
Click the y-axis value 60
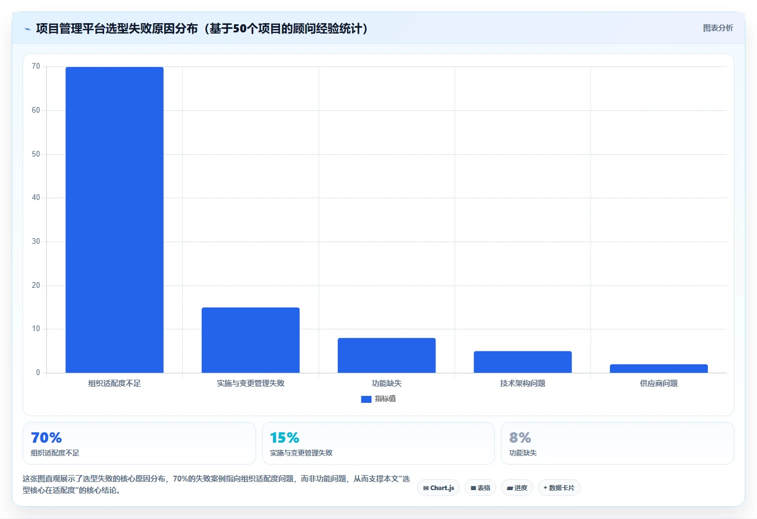click(36, 110)
